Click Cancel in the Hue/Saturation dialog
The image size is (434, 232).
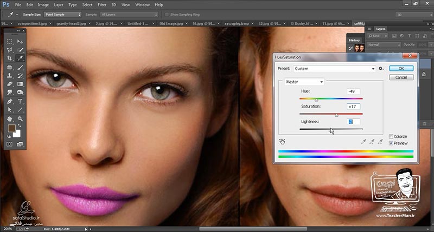coord(401,77)
